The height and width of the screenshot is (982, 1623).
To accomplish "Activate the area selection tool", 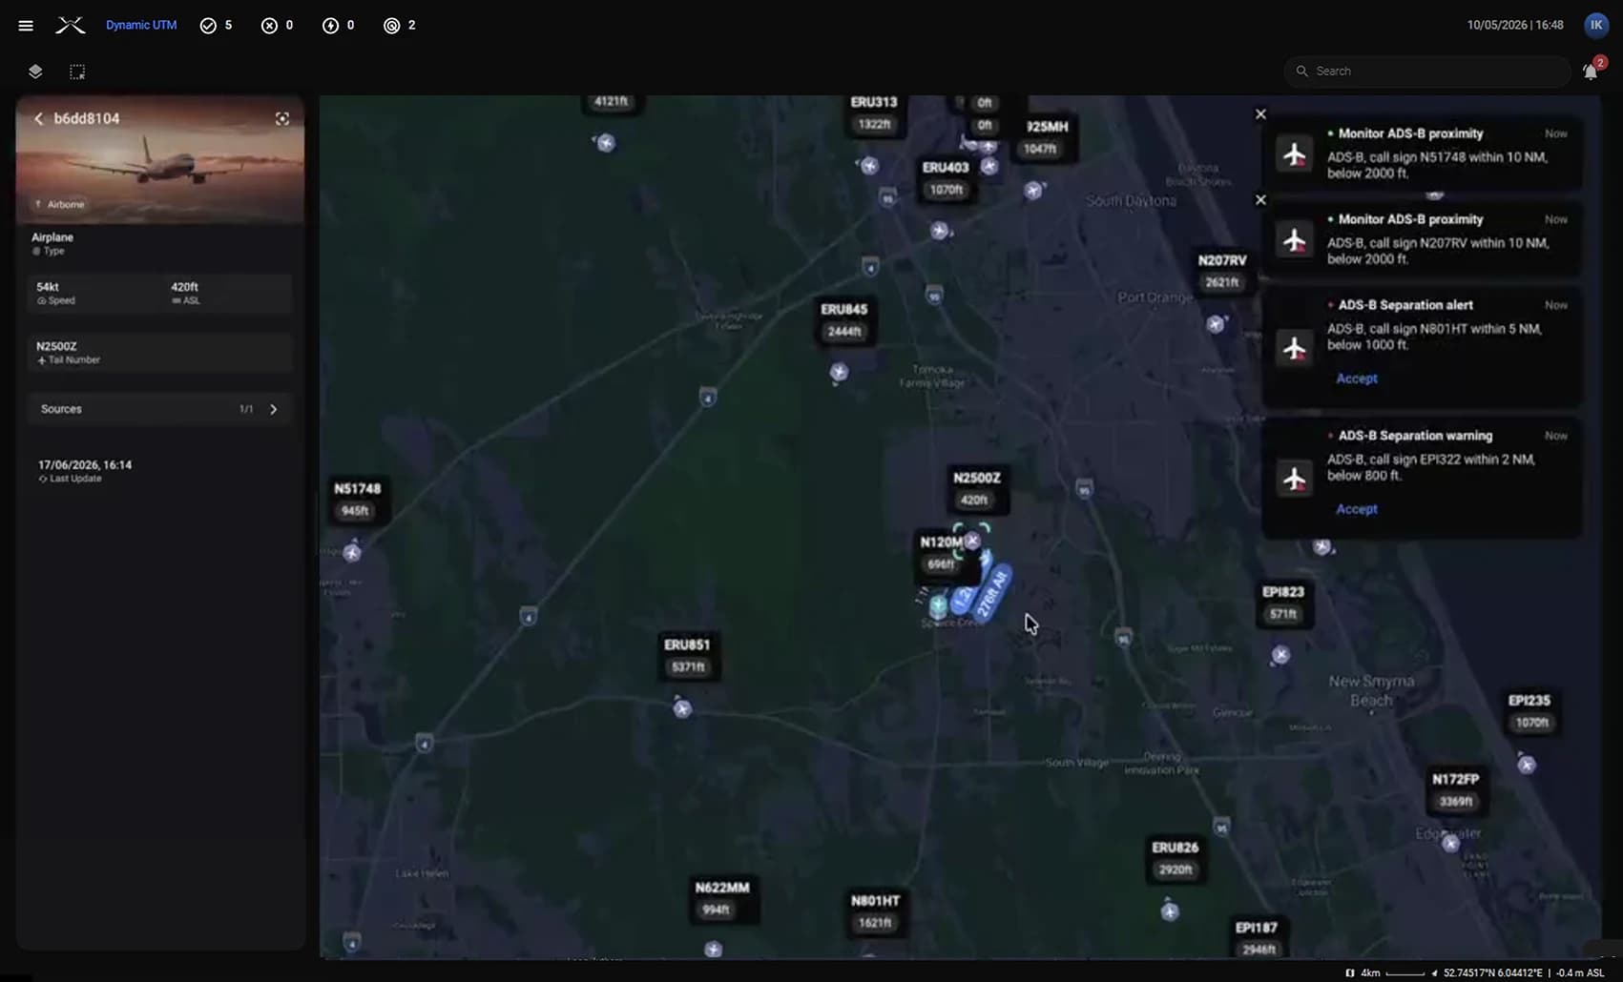I will pos(77,72).
